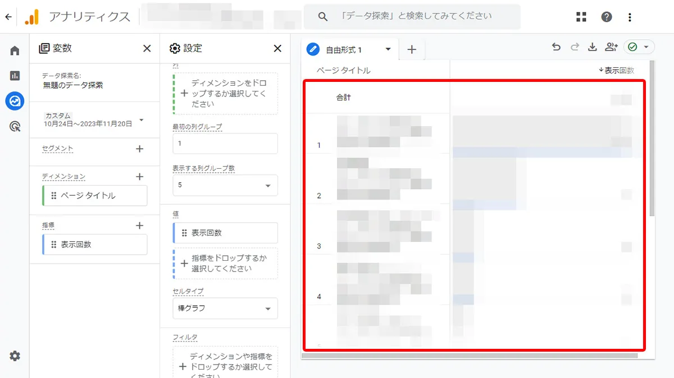This screenshot has height=378, width=674.
Task: Share the exploration with other users
Action: [x=611, y=47]
